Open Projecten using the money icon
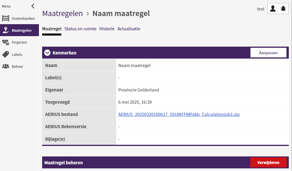 pos(6,42)
